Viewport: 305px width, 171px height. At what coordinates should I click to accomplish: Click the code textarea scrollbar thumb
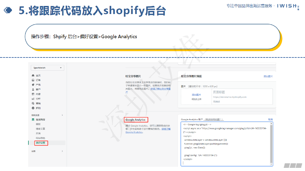click(x=271, y=144)
